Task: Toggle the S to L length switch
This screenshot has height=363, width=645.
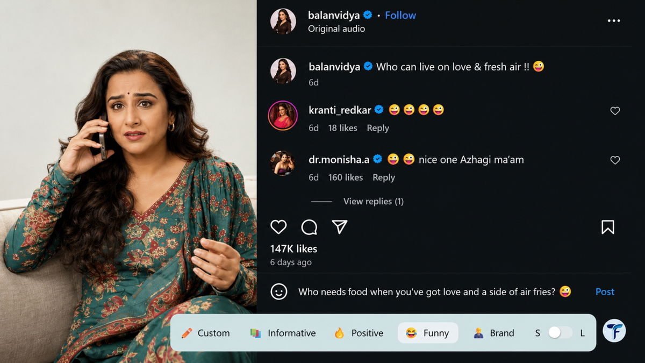Action: (560, 333)
